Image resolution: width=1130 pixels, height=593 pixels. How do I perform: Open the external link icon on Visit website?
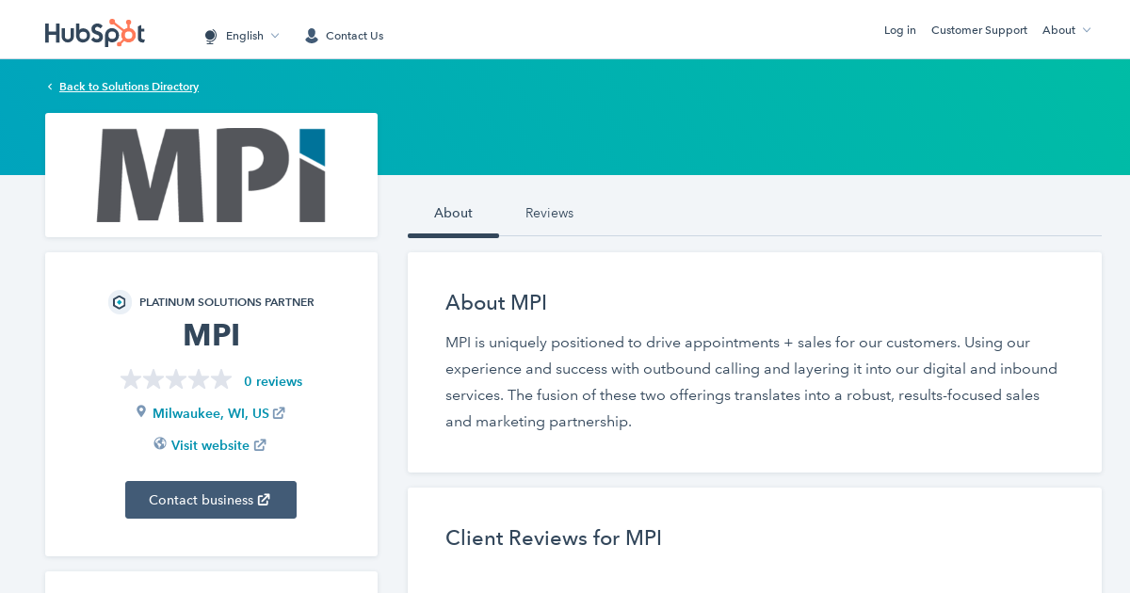[261, 444]
